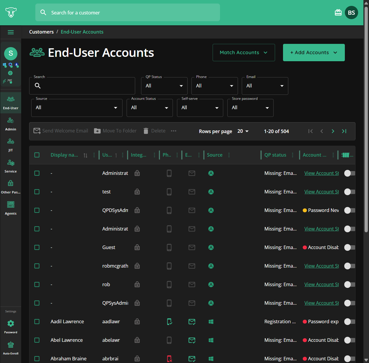Open the Agents sidebar section
Viewport: 369px width, 363px height.
[11, 208]
